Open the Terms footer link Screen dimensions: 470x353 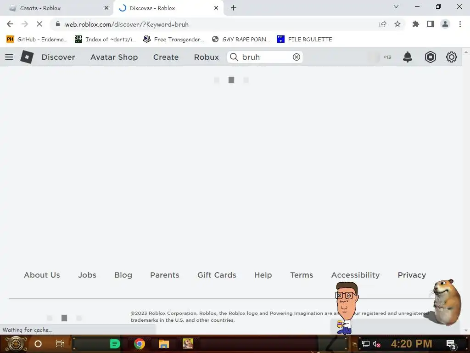[302, 275]
